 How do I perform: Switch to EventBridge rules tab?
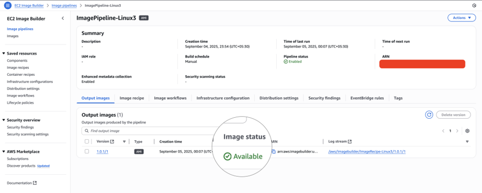pyautogui.click(x=367, y=98)
